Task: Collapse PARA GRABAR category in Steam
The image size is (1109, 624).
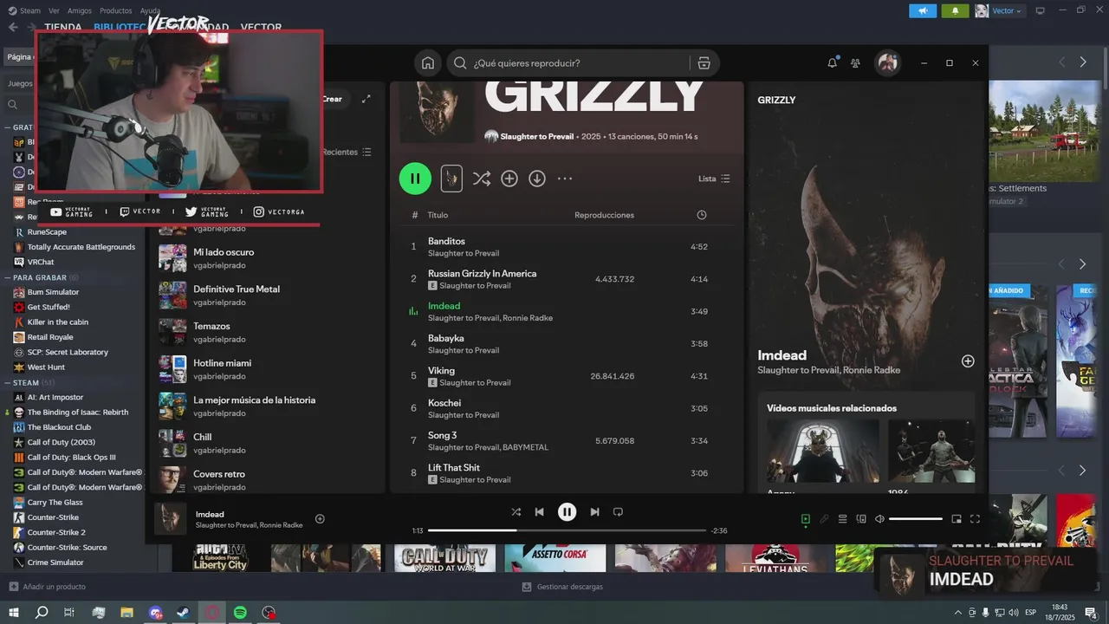Action: (x=8, y=277)
